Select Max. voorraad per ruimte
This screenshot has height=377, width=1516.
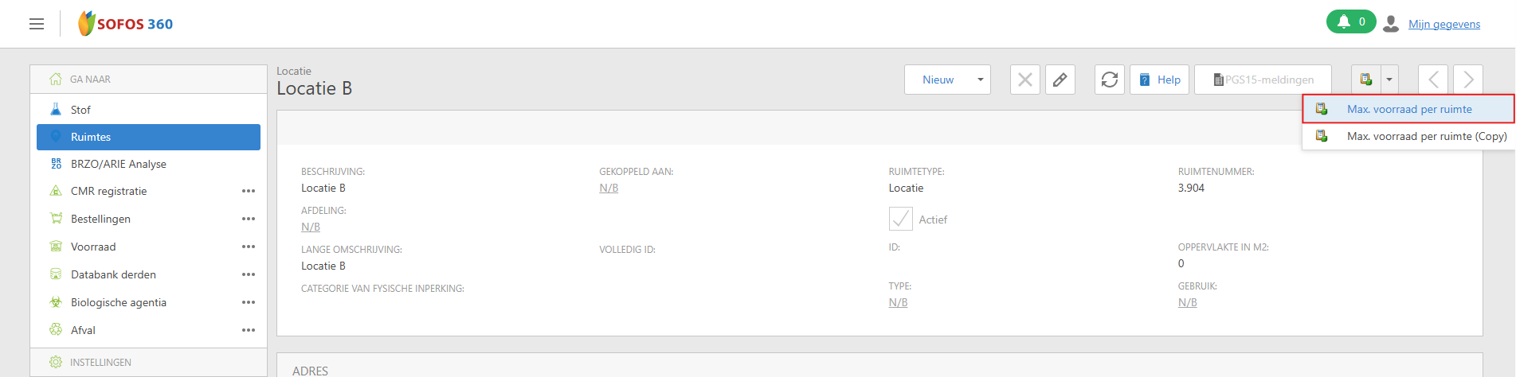click(x=1408, y=109)
